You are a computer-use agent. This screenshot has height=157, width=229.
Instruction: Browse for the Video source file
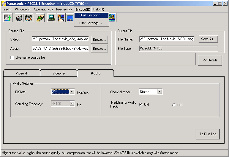[100, 40]
